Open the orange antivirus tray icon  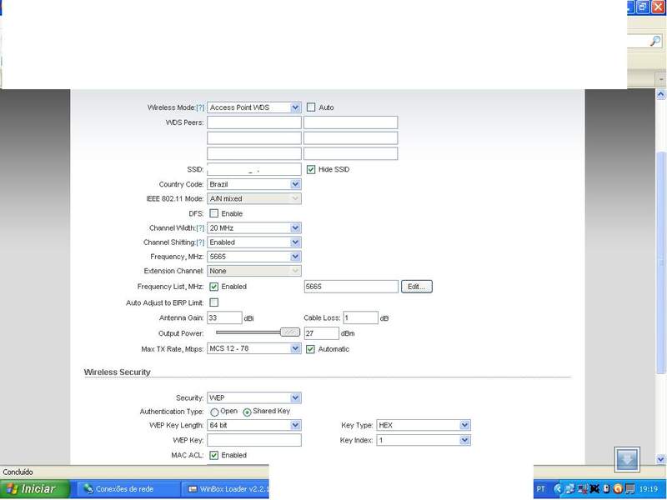point(618,489)
